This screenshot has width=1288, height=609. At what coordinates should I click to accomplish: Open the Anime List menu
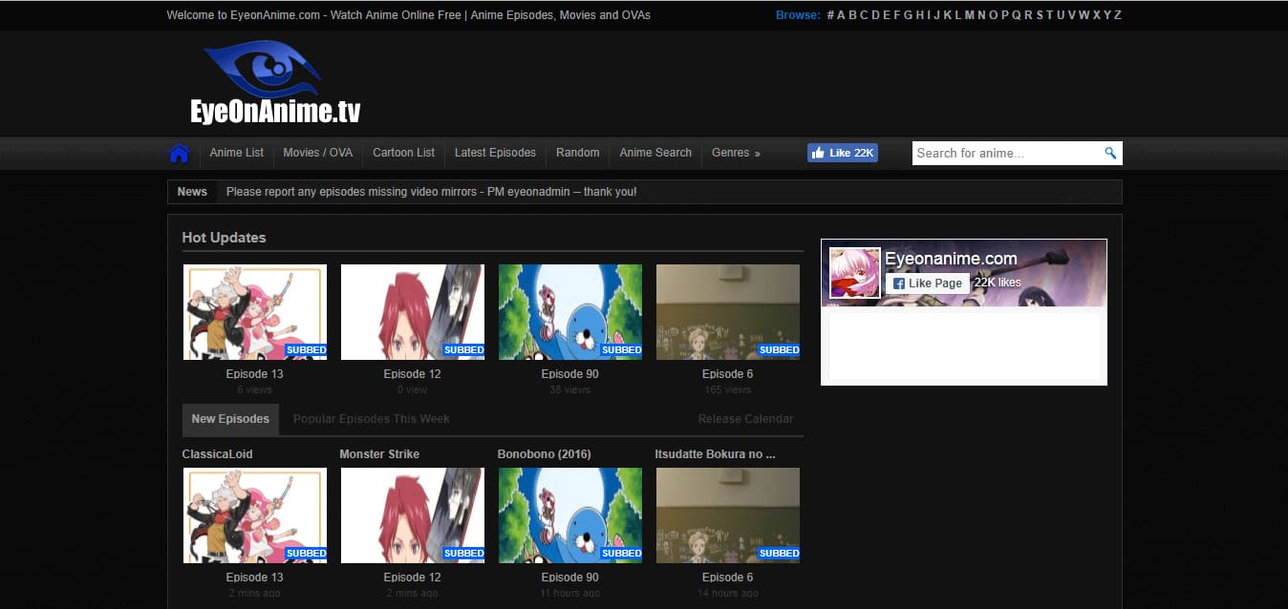point(236,153)
